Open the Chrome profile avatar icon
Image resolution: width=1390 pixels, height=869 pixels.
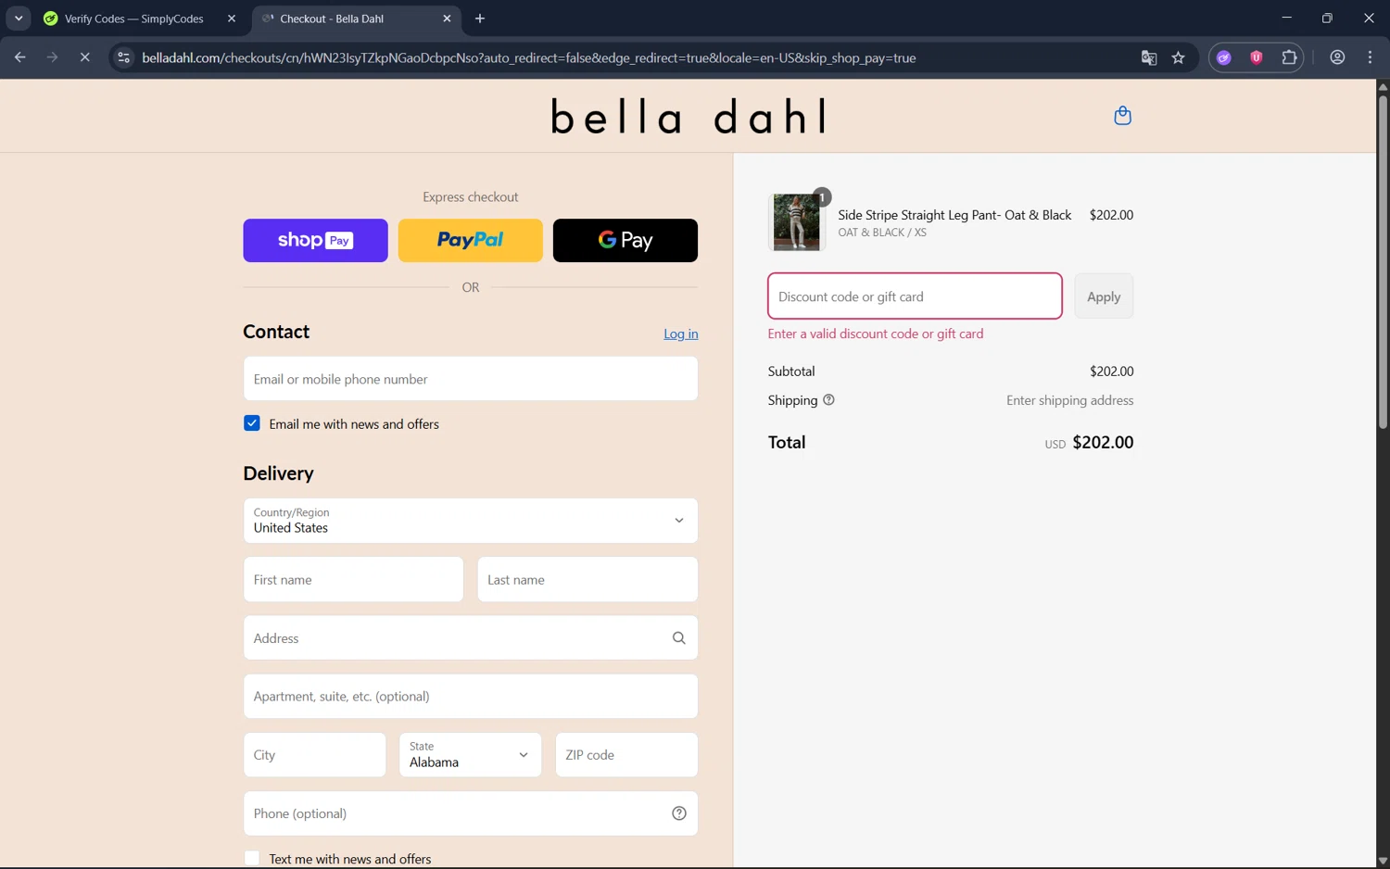tap(1337, 57)
